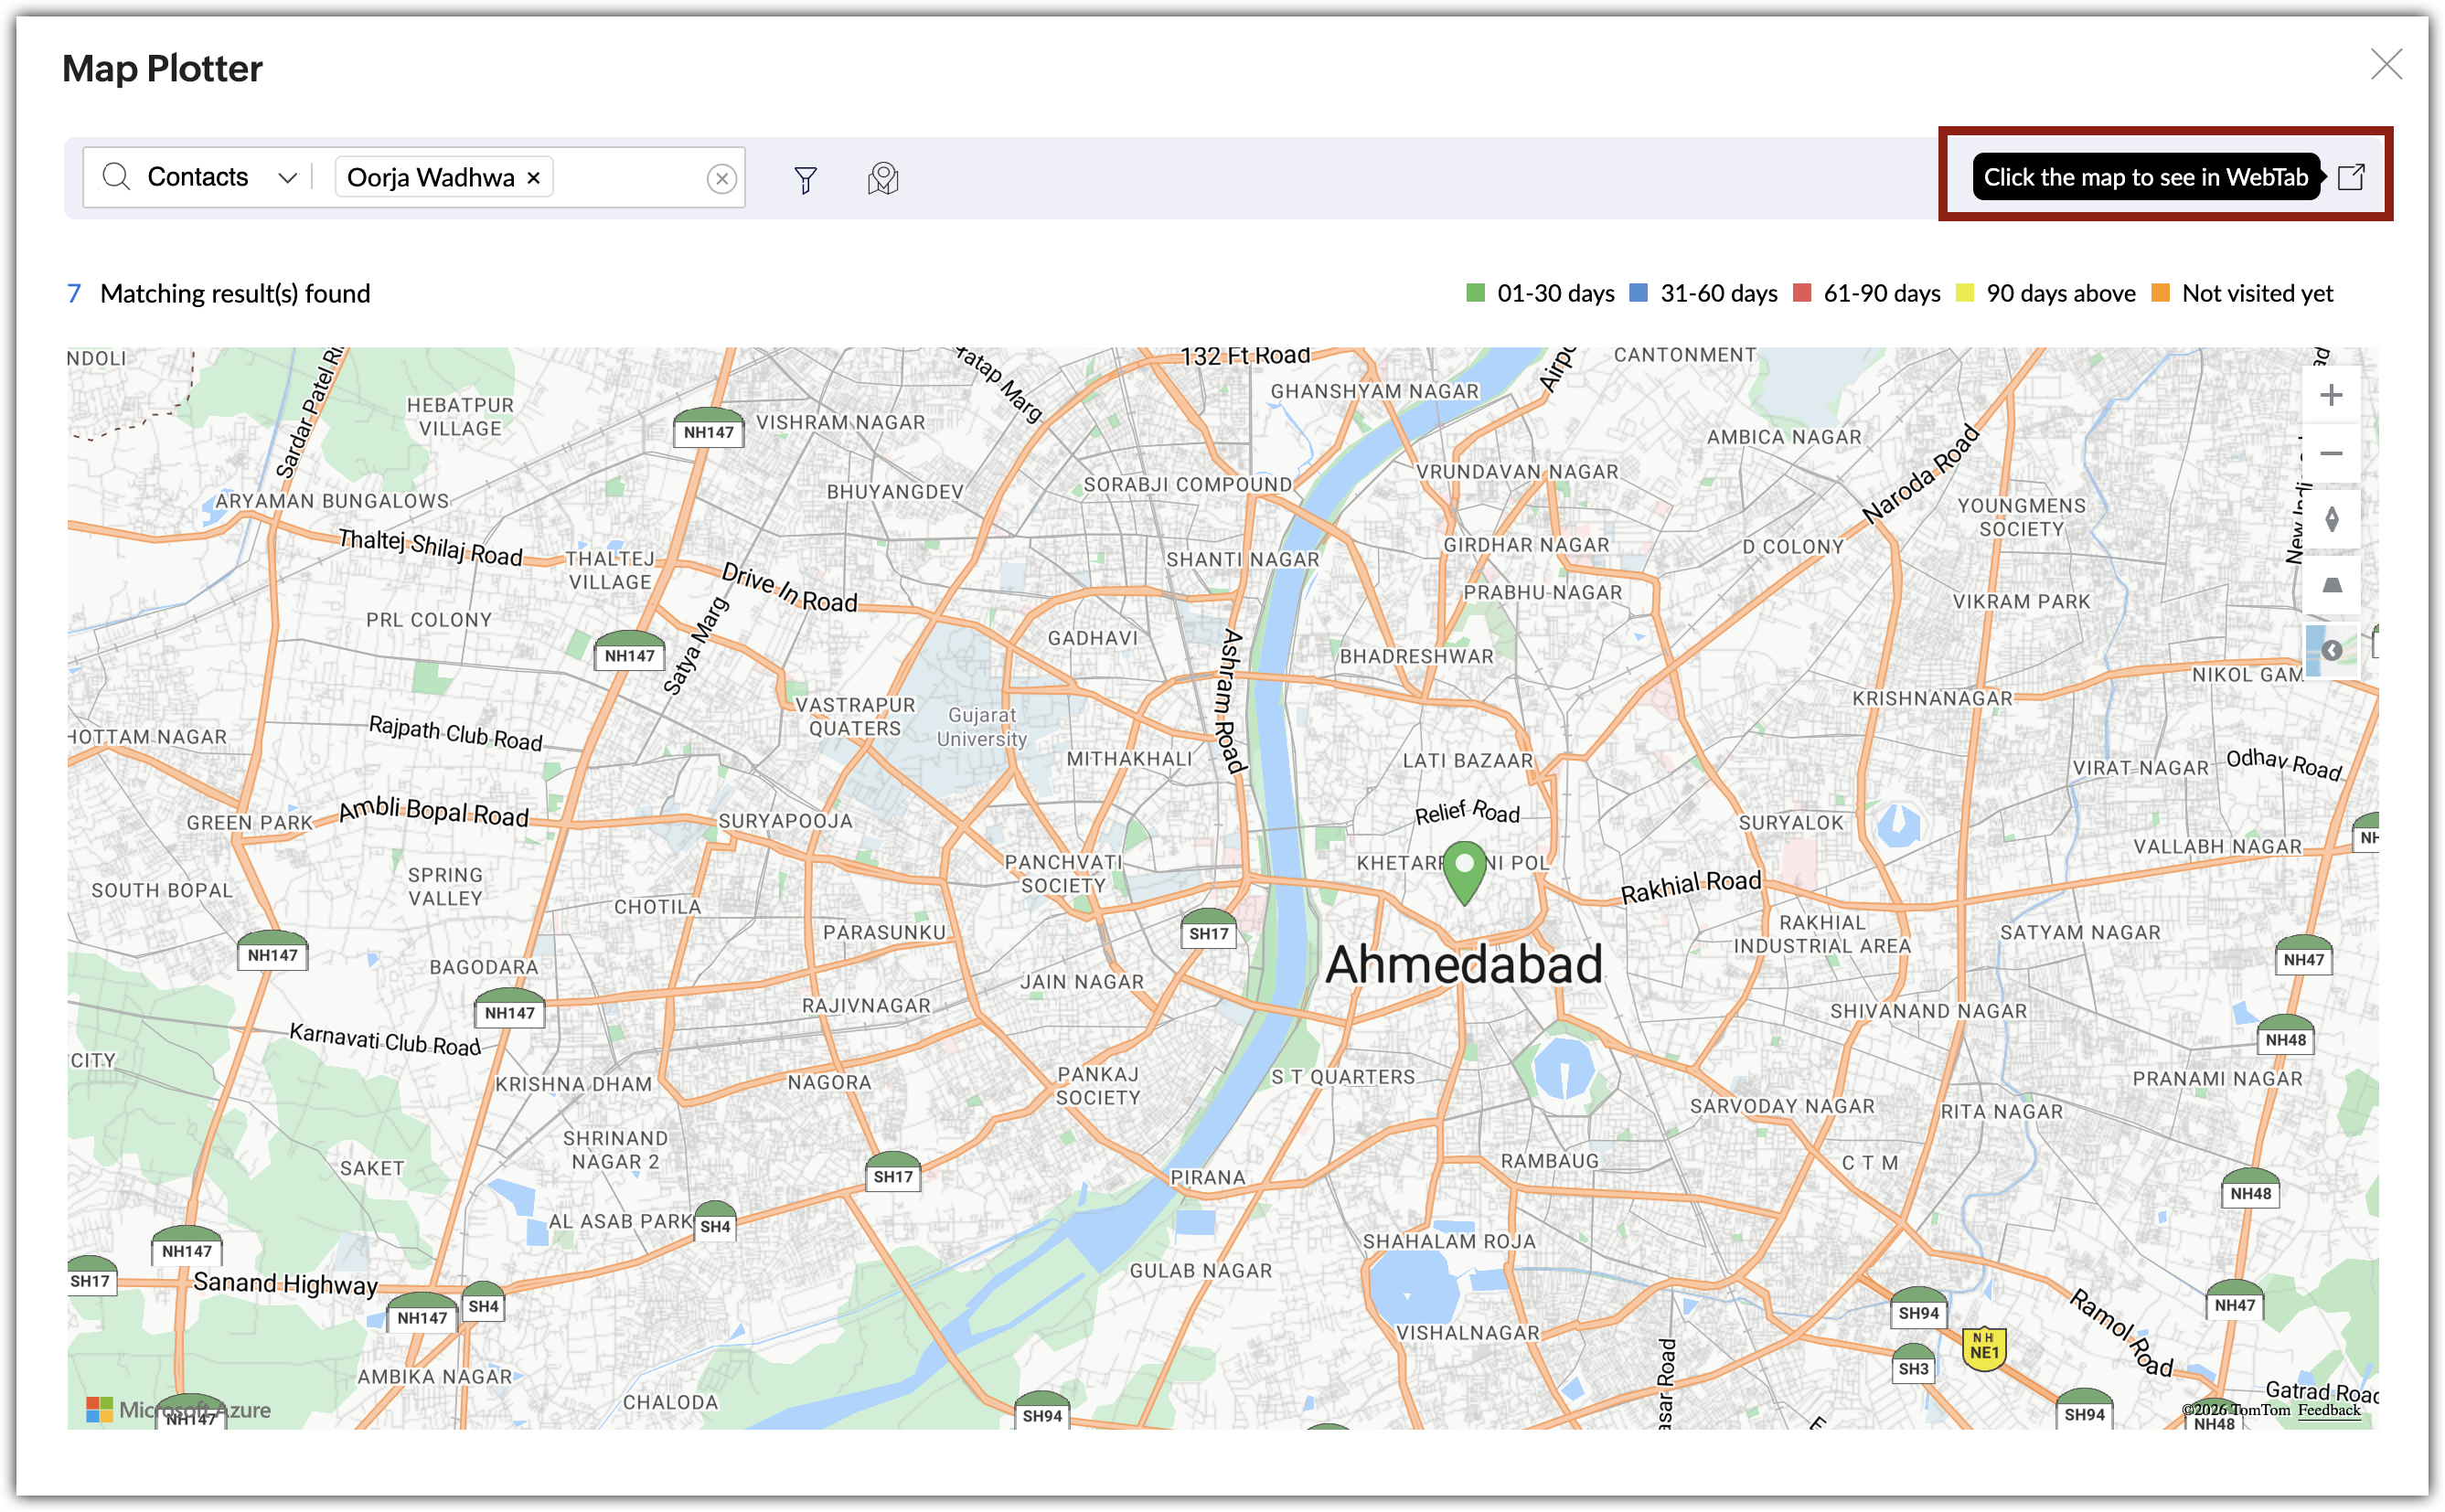Viewport: 2445px width, 1512px height.
Task: Click the blue 31-60 days legend swatch
Action: 1638,293
